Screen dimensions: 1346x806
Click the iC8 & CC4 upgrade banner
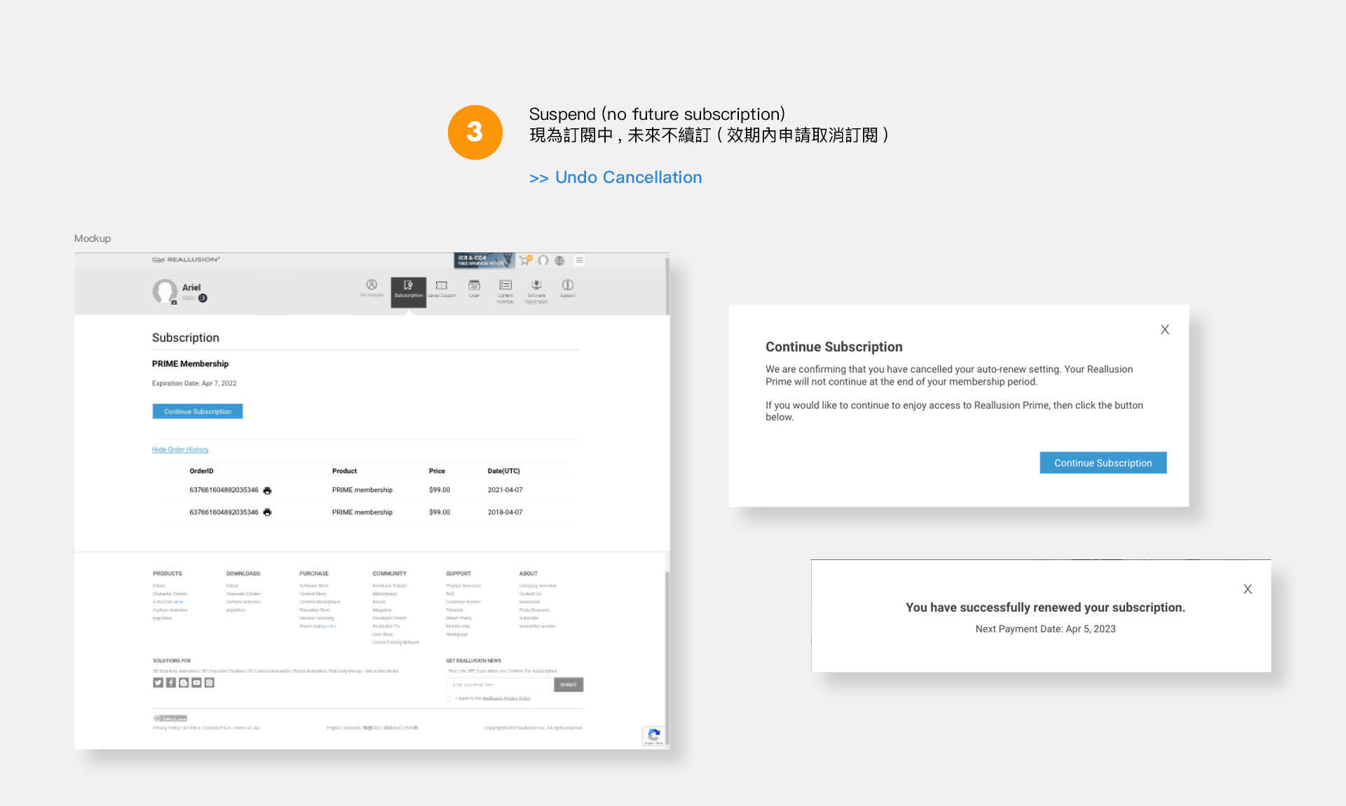[484, 260]
